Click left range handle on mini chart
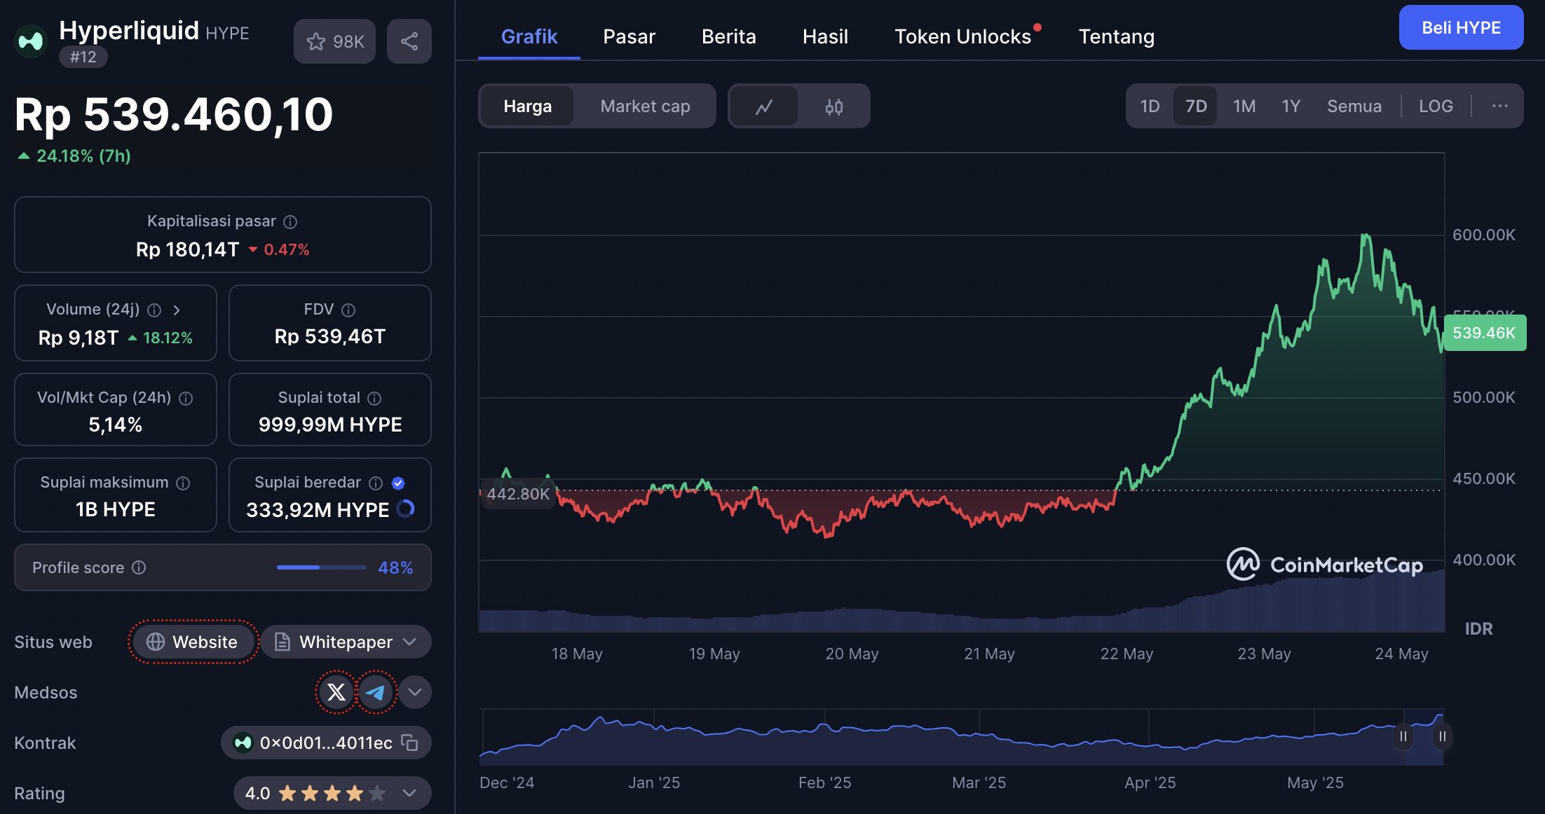The width and height of the screenshot is (1545, 814). tap(1403, 736)
